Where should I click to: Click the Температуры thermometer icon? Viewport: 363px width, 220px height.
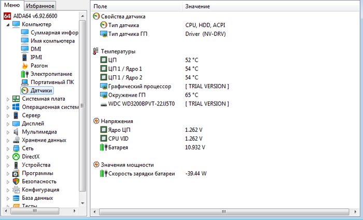coord(96,51)
